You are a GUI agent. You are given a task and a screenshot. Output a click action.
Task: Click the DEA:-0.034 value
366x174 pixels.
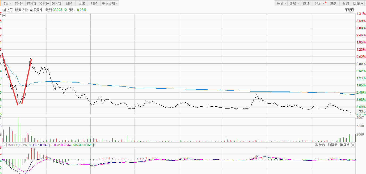click(x=62, y=145)
